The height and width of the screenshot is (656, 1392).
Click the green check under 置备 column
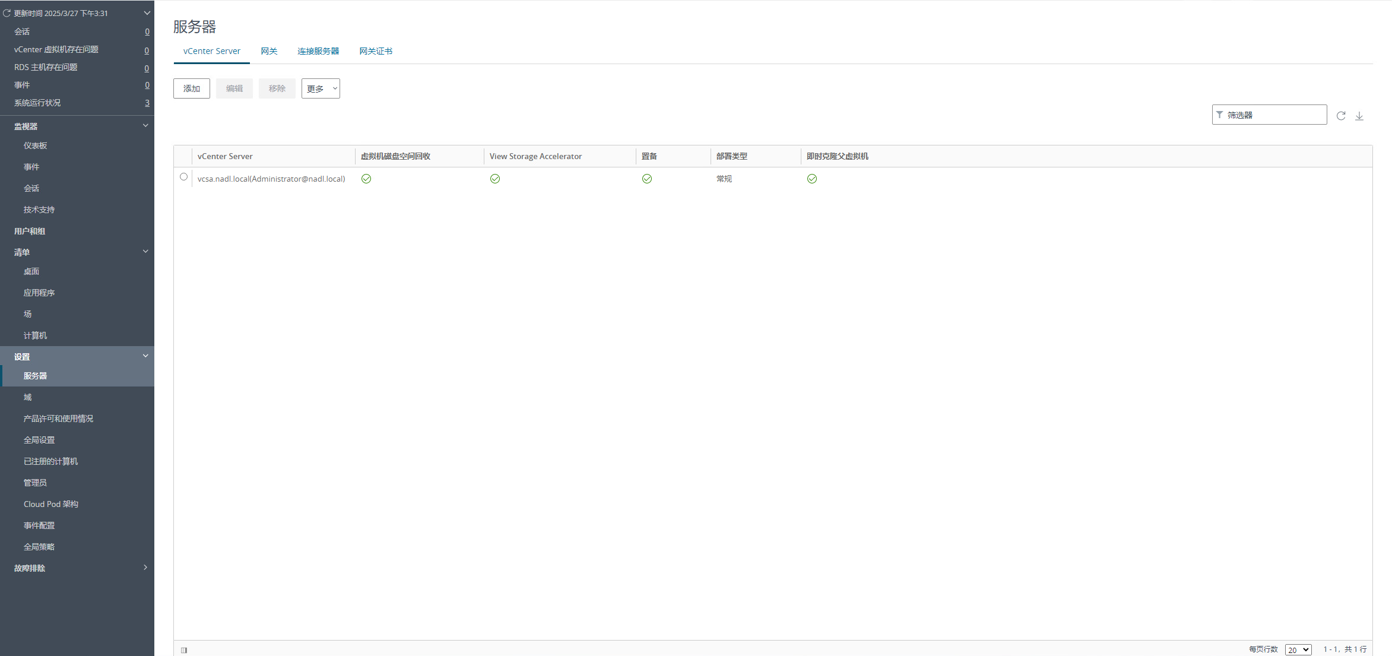pos(647,179)
